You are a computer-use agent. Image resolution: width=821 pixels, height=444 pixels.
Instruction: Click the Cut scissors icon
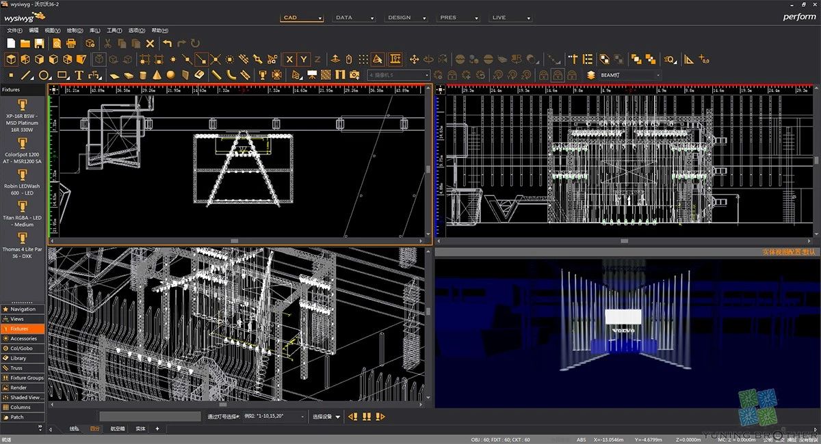coord(107,43)
